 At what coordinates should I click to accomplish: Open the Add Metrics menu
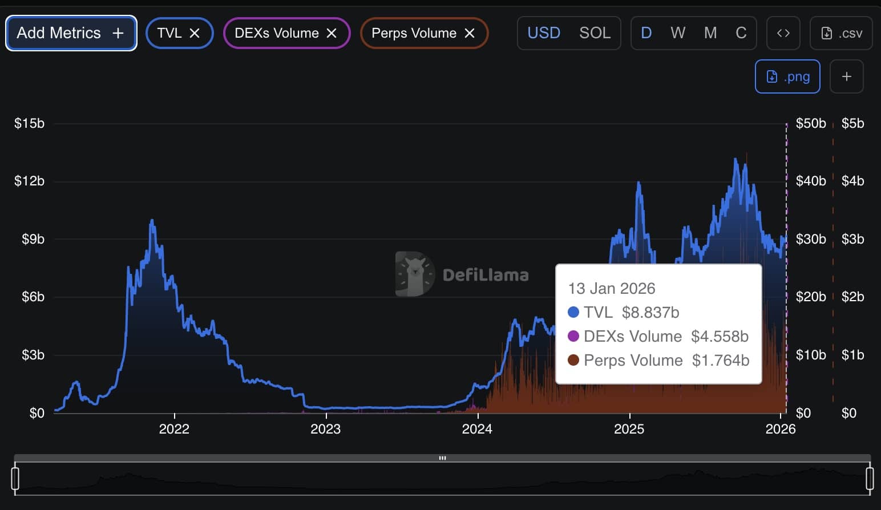(59, 33)
